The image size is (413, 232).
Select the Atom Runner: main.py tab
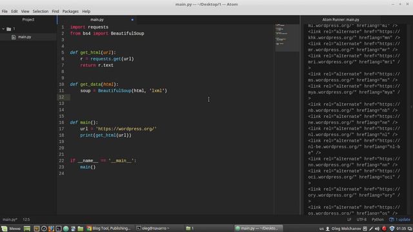pos(341,19)
